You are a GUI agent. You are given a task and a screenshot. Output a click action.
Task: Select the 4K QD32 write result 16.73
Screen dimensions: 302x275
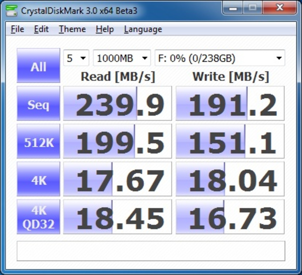[x=230, y=217]
